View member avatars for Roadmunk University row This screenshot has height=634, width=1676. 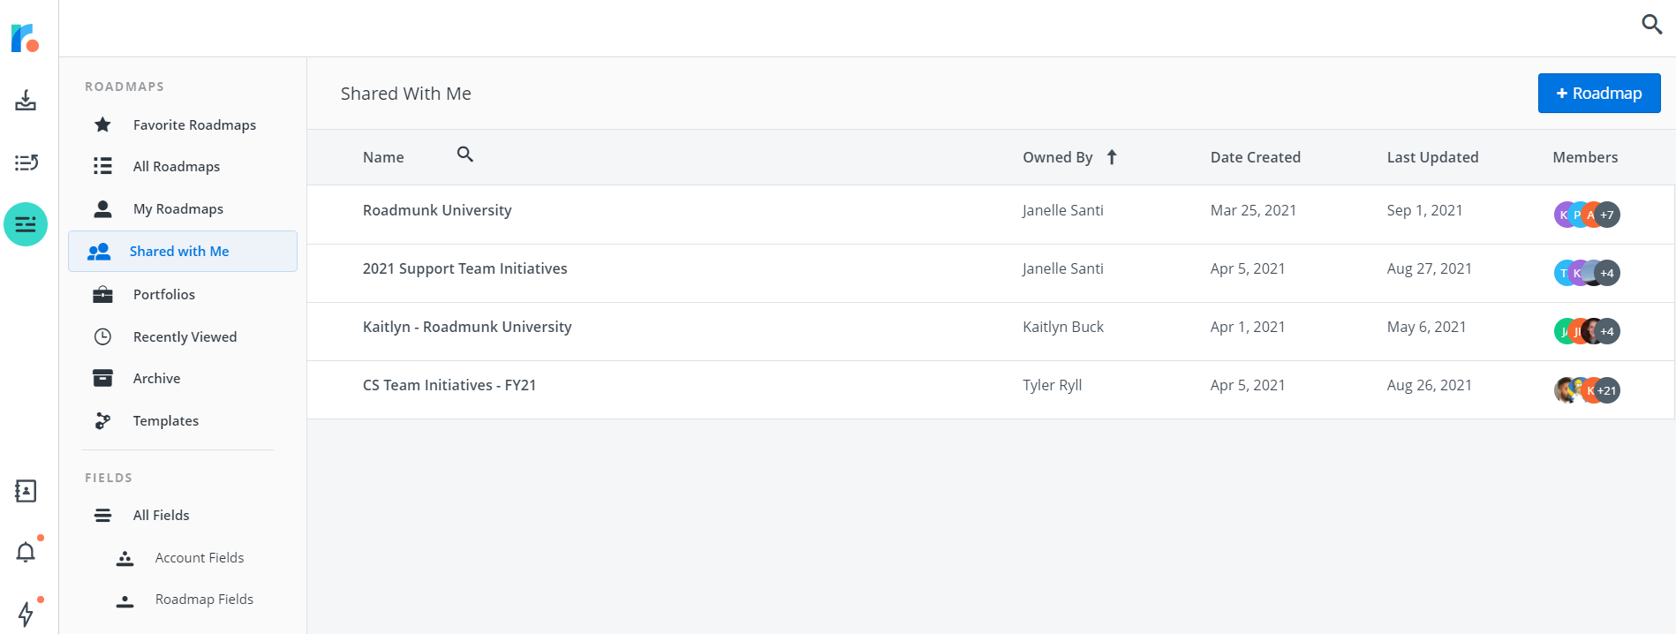tap(1587, 215)
